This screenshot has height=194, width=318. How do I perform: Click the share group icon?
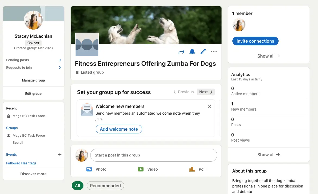(181, 52)
